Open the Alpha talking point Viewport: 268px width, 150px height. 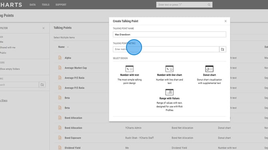click(68, 58)
